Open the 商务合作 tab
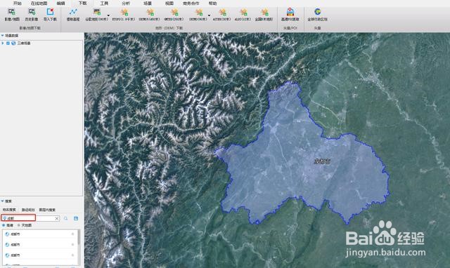 click(191, 3)
